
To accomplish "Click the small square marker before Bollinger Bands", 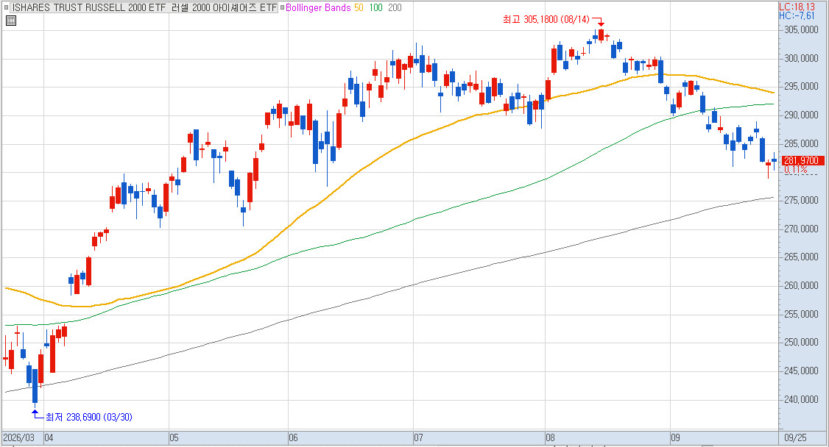I will point(282,8).
